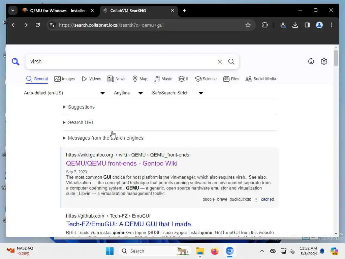Open the notification bell icon
Viewport: 345px width, 259px height.
coord(322,251)
